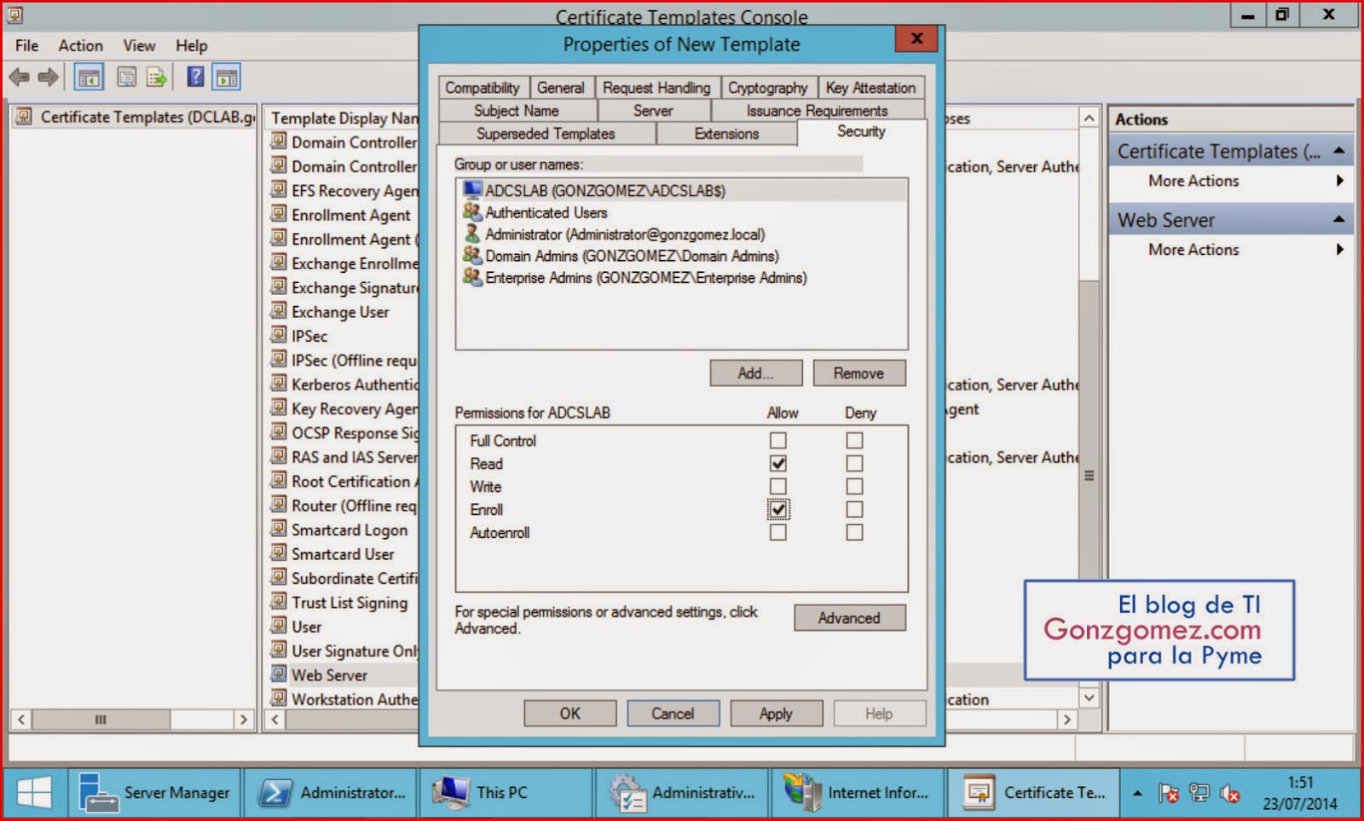
Task: Click the Template Display Name column header
Action: pos(344,118)
